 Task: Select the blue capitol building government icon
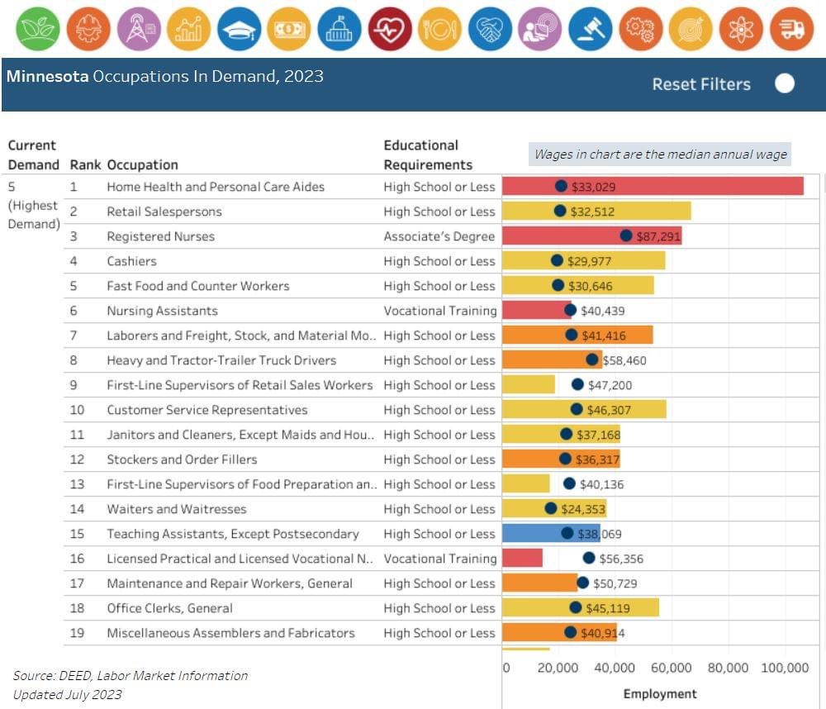[339, 29]
